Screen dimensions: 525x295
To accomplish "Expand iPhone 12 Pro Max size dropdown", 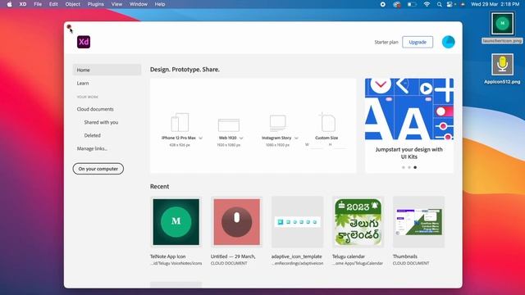I will tap(200, 138).
